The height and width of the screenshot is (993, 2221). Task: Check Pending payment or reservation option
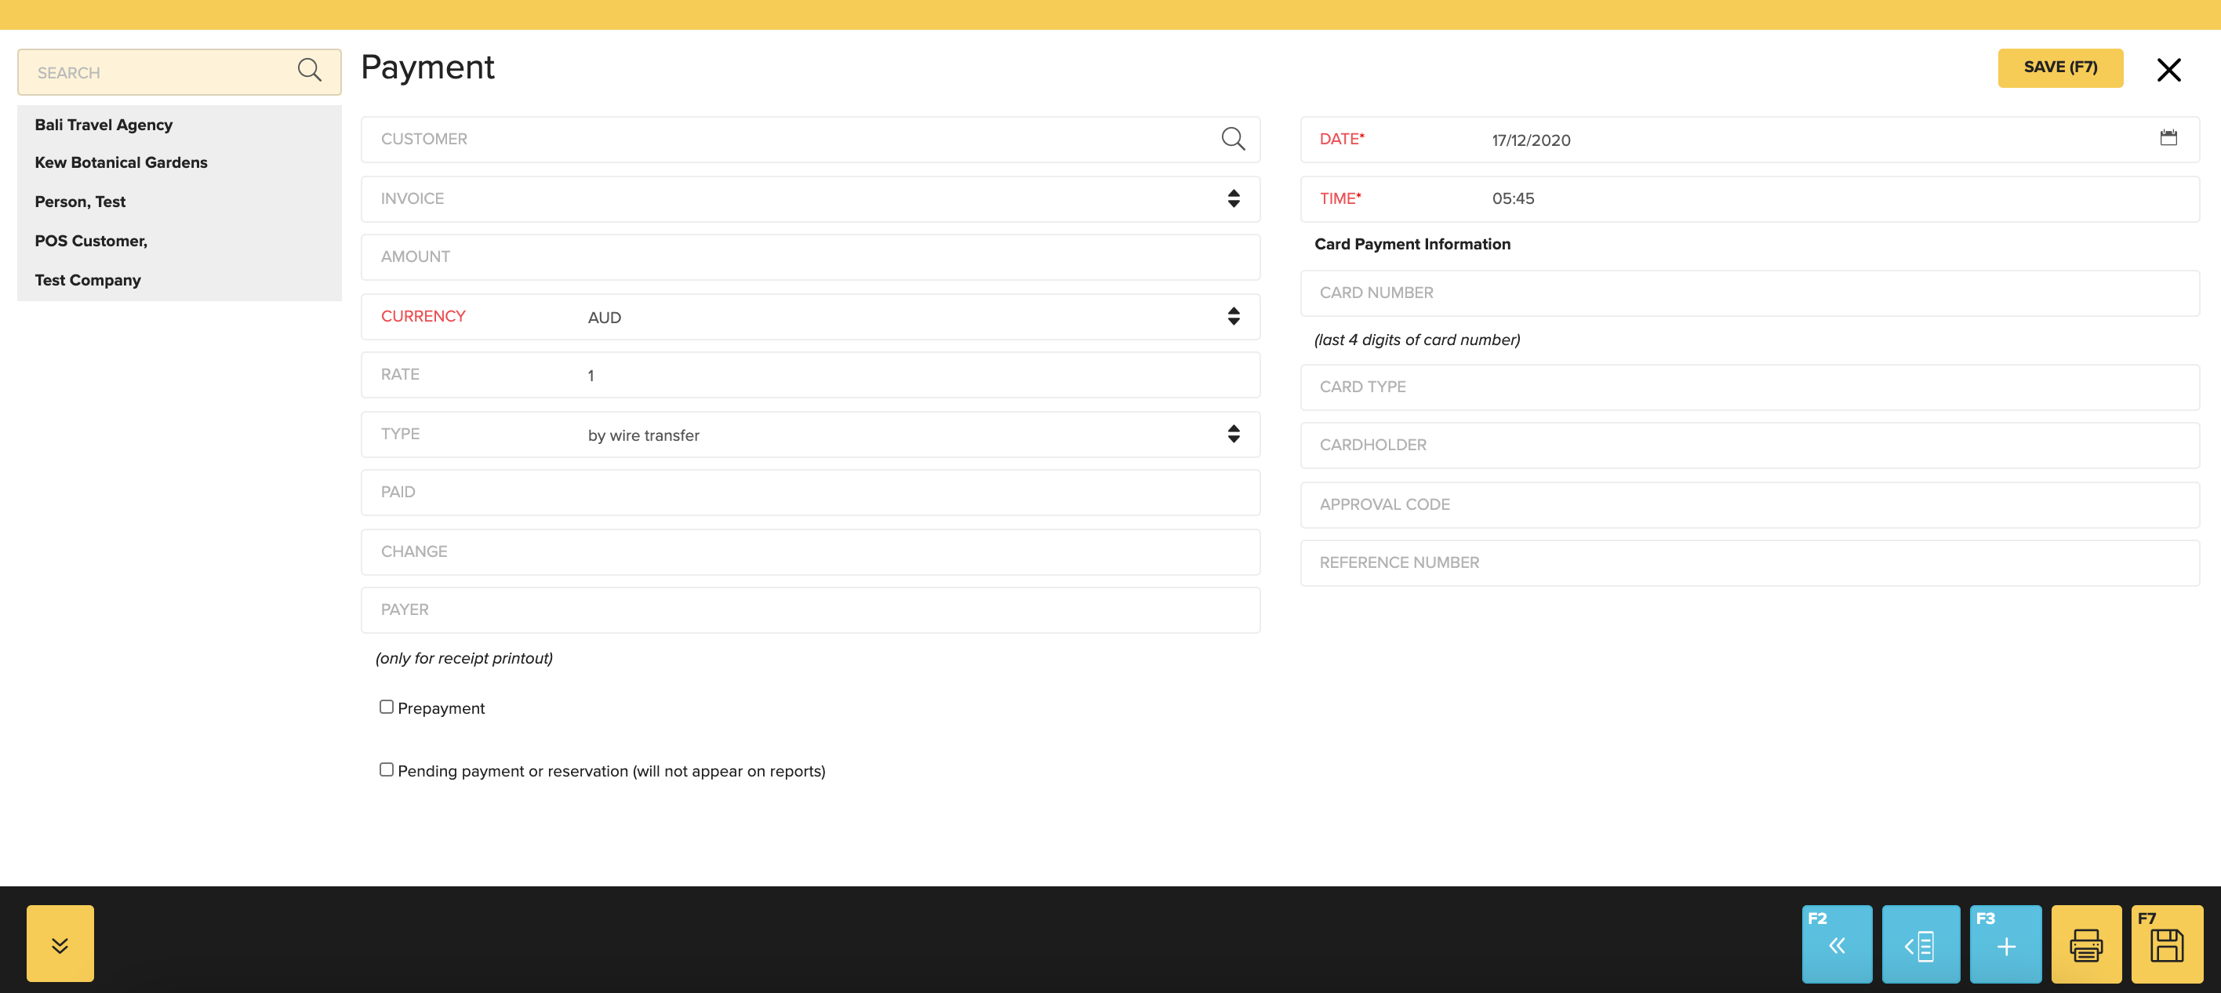click(x=387, y=769)
